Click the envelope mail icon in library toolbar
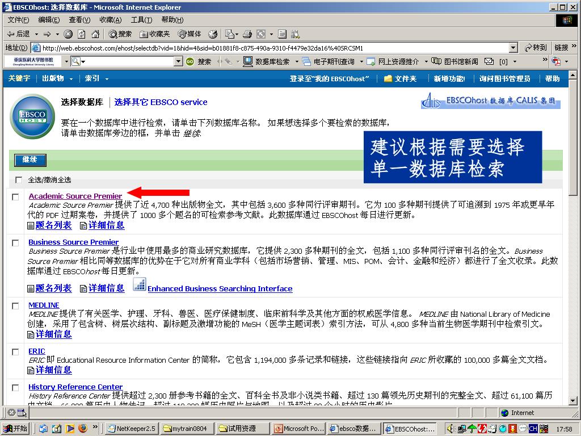Screen dimensions: 581x436 click(489, 61)
